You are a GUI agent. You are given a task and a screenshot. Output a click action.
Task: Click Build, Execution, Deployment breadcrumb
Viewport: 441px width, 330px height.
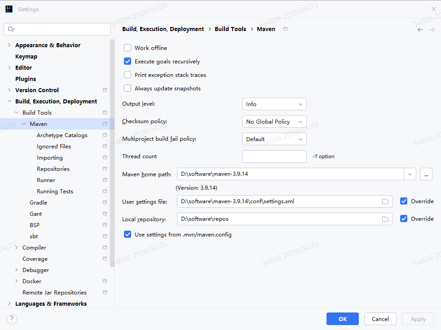click(x=163, y=29)
